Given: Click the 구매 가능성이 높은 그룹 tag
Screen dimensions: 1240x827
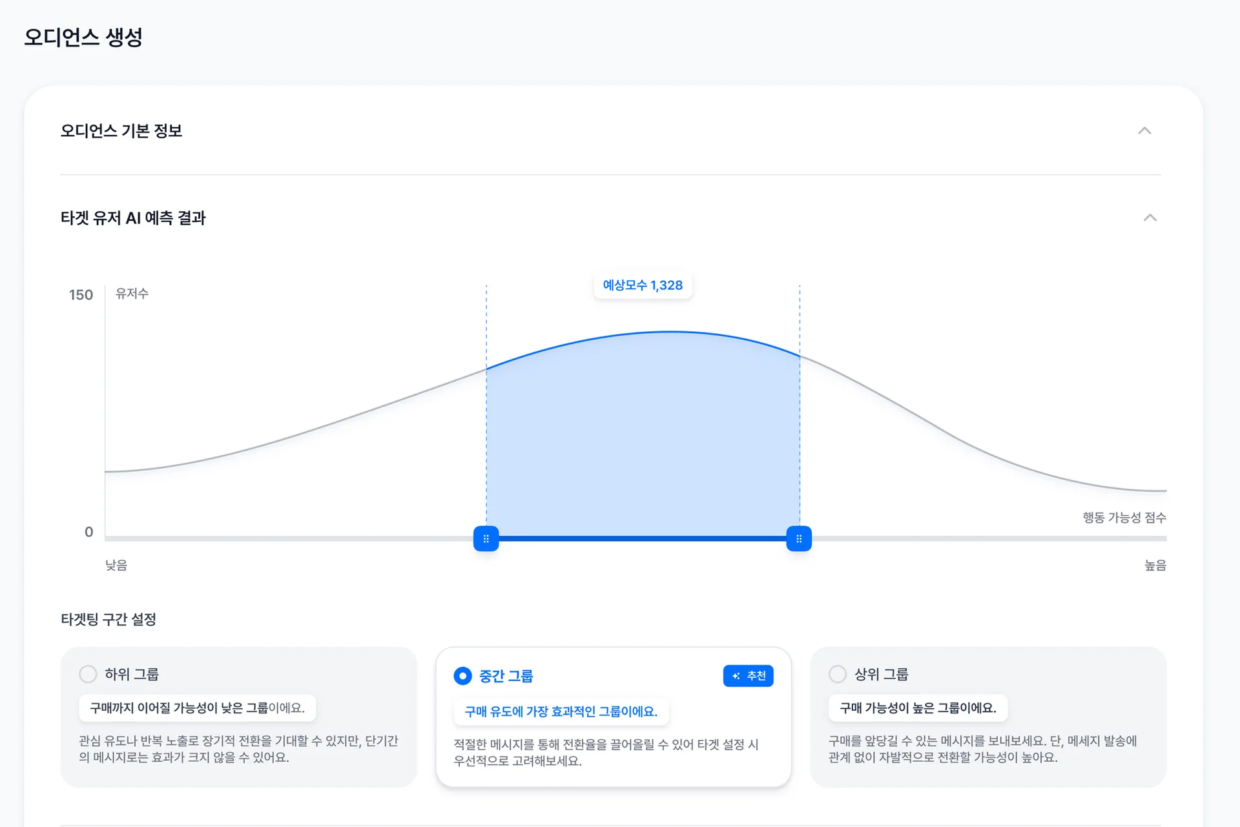Looking at the screenshot, I should [918, 708].
